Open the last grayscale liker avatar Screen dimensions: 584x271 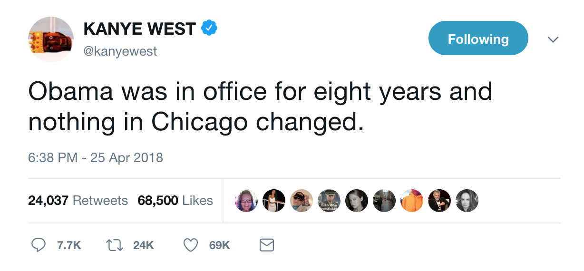click(467, 201)
